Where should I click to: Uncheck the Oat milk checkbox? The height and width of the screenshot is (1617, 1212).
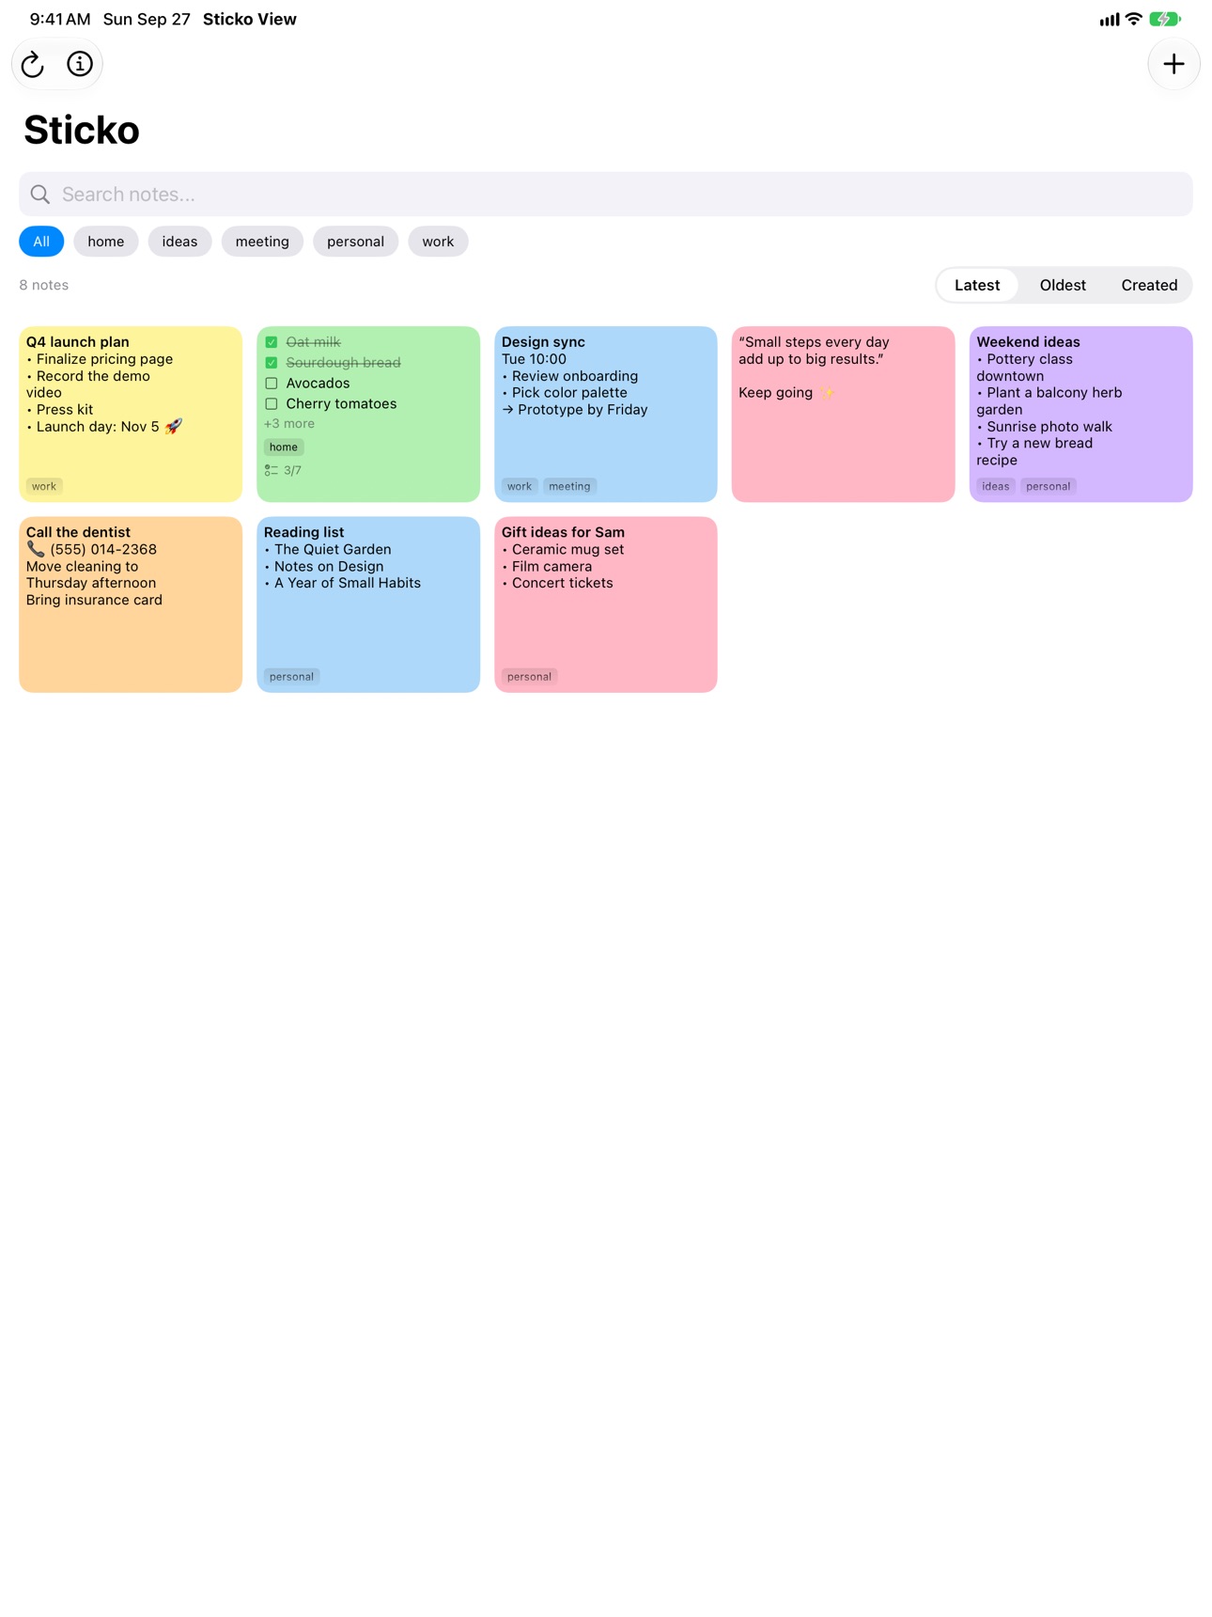coord(272,342)
